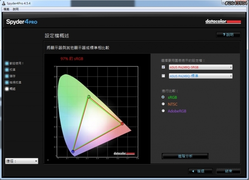Open the 檔案 menu
Viewport: 249px width, 180px height.
(x=7, y=9)
